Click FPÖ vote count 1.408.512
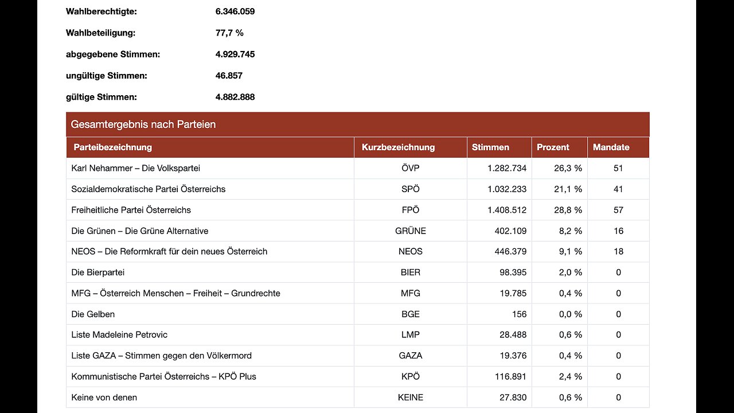 [507, 210]
